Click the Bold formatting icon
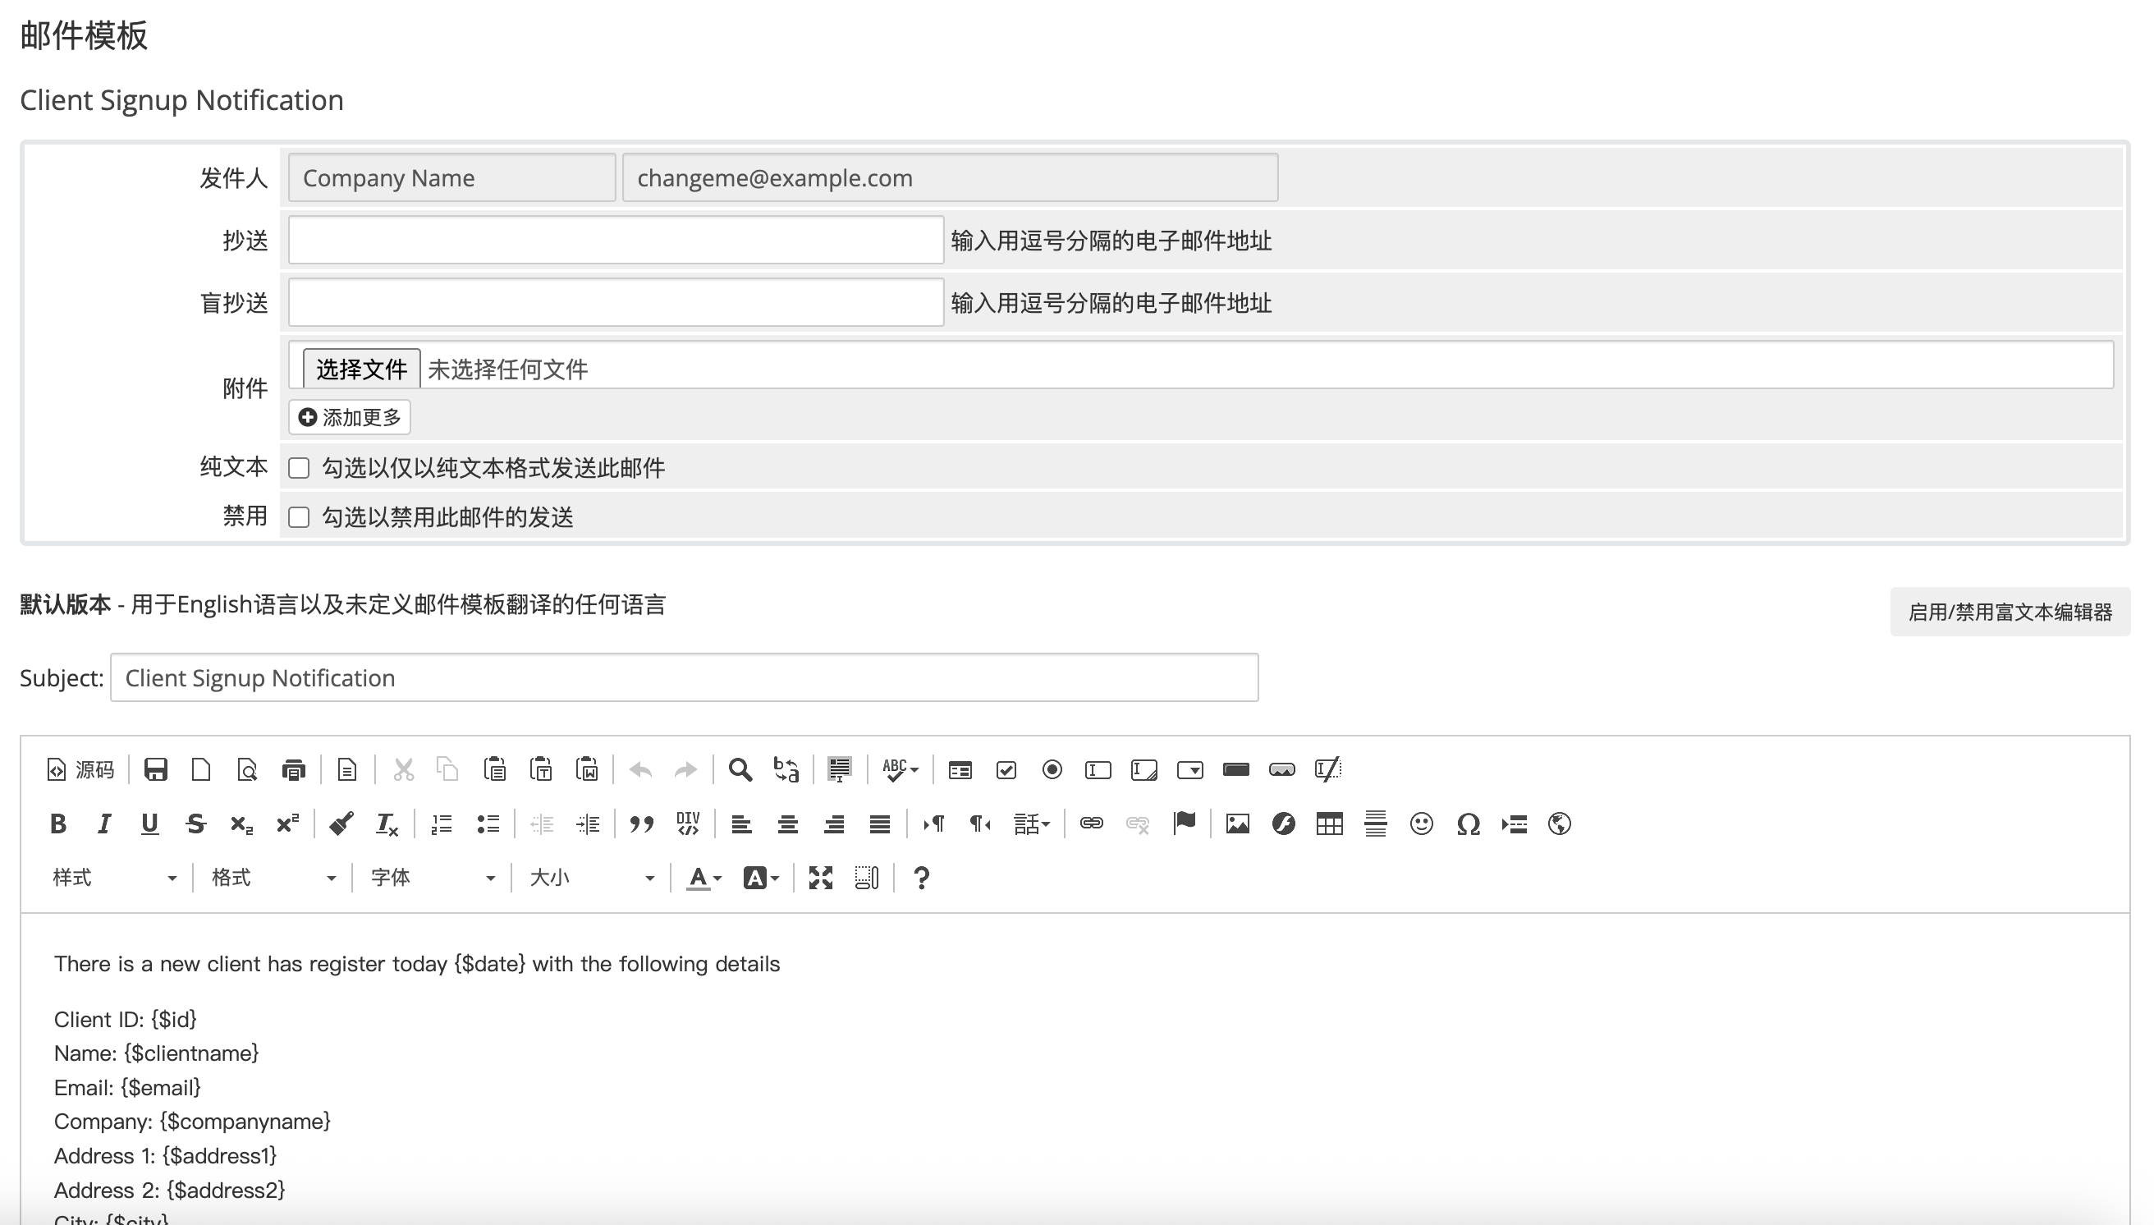 (58, 824)
